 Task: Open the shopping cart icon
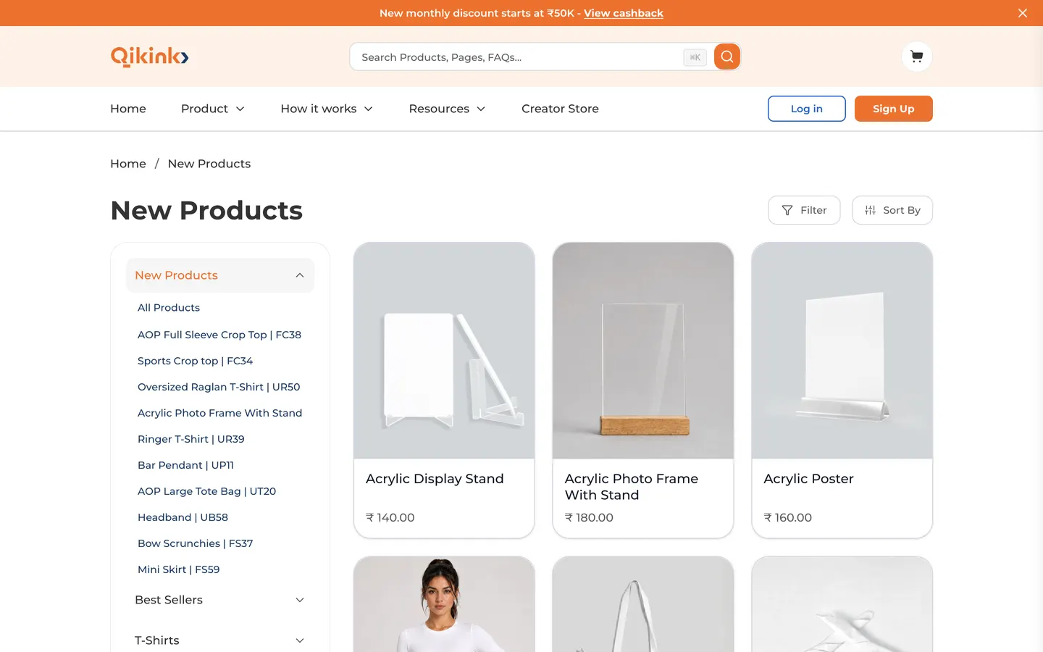click(x=917, y=57)
